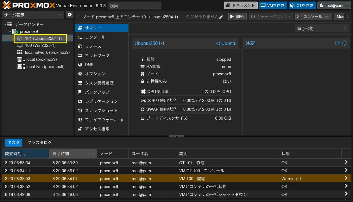Image resolution: width=353 pixels, height=202 pixels.
Task: Click the edit tags pencil icon
Action: (x=221, y=17)
